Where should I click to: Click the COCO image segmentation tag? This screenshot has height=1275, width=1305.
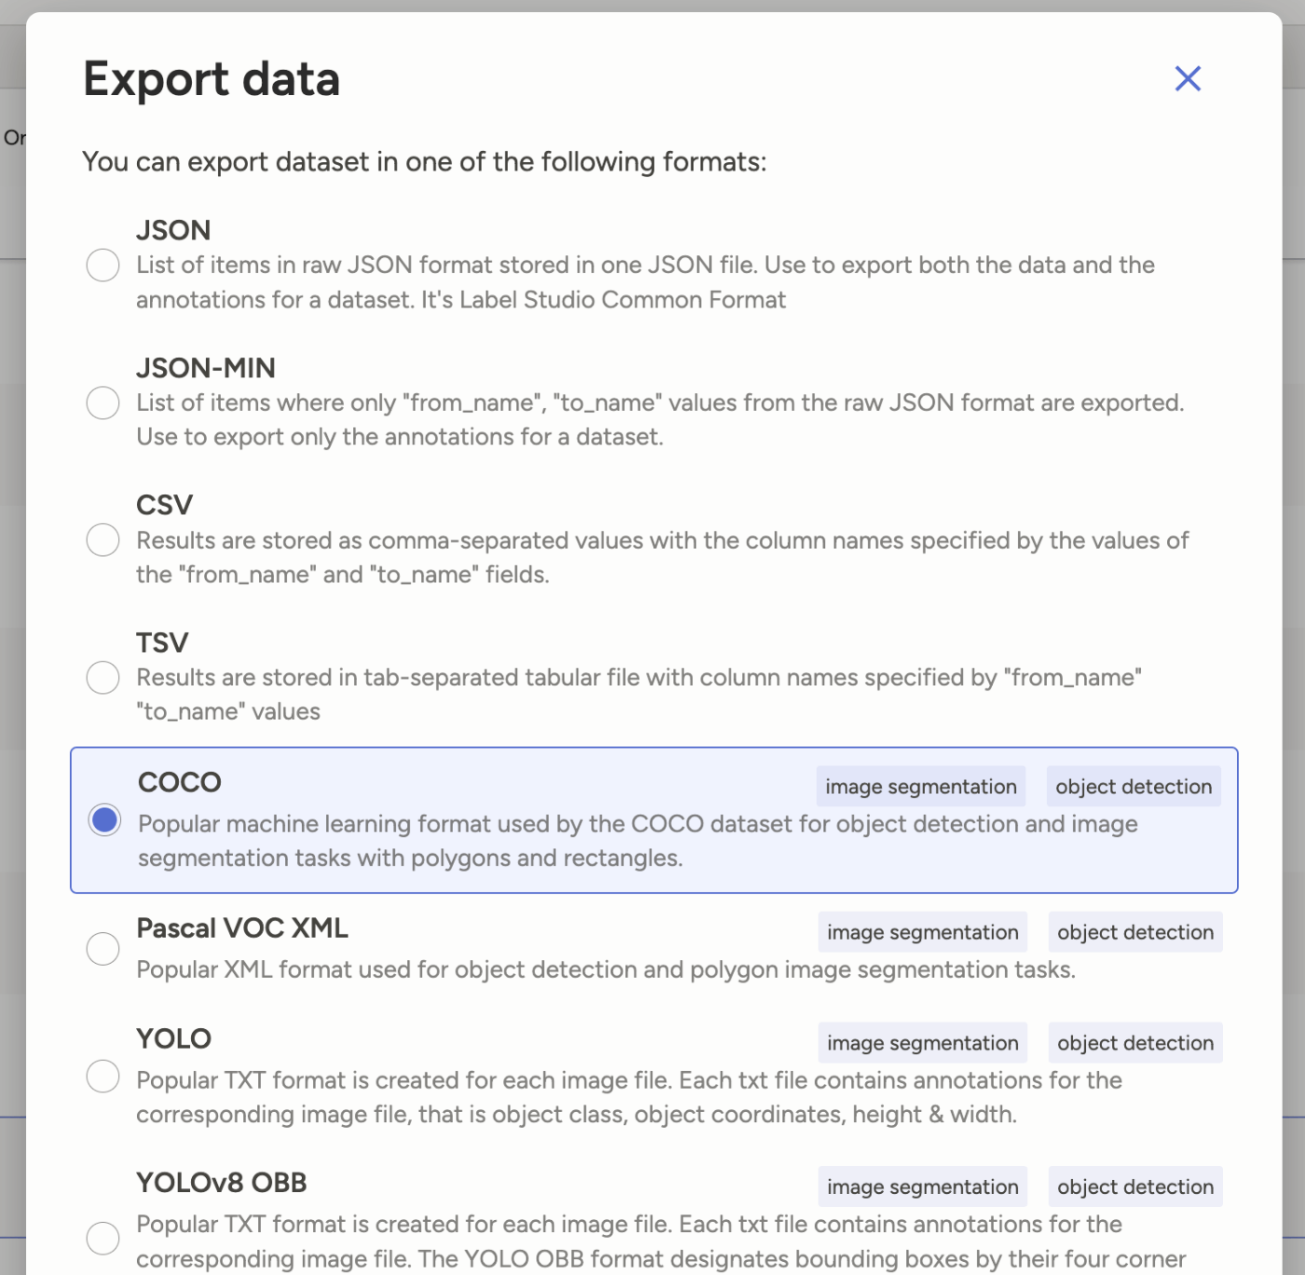[921, 787]
